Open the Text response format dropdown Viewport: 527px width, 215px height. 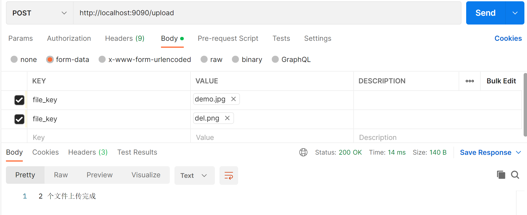coord(194,176)
